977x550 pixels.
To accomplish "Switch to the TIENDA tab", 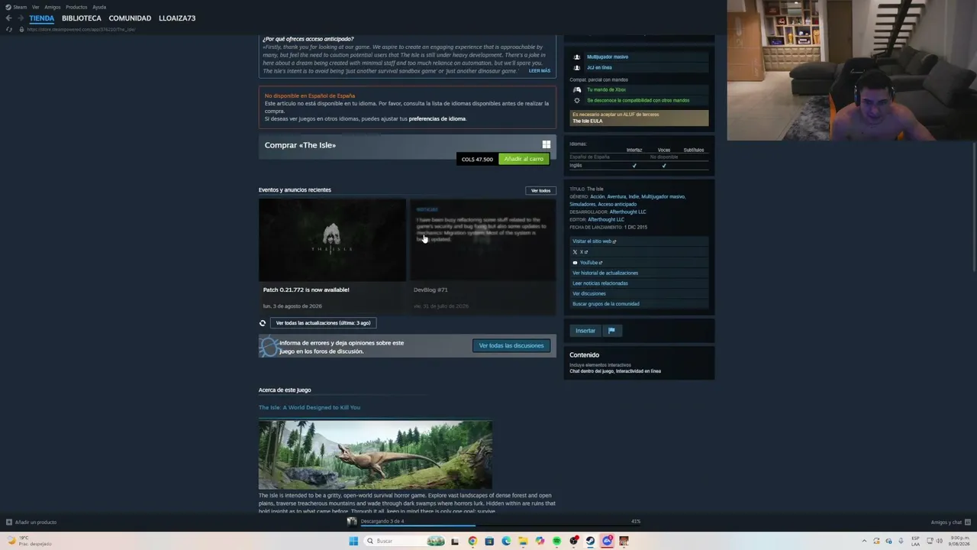I will pos(42,18).
